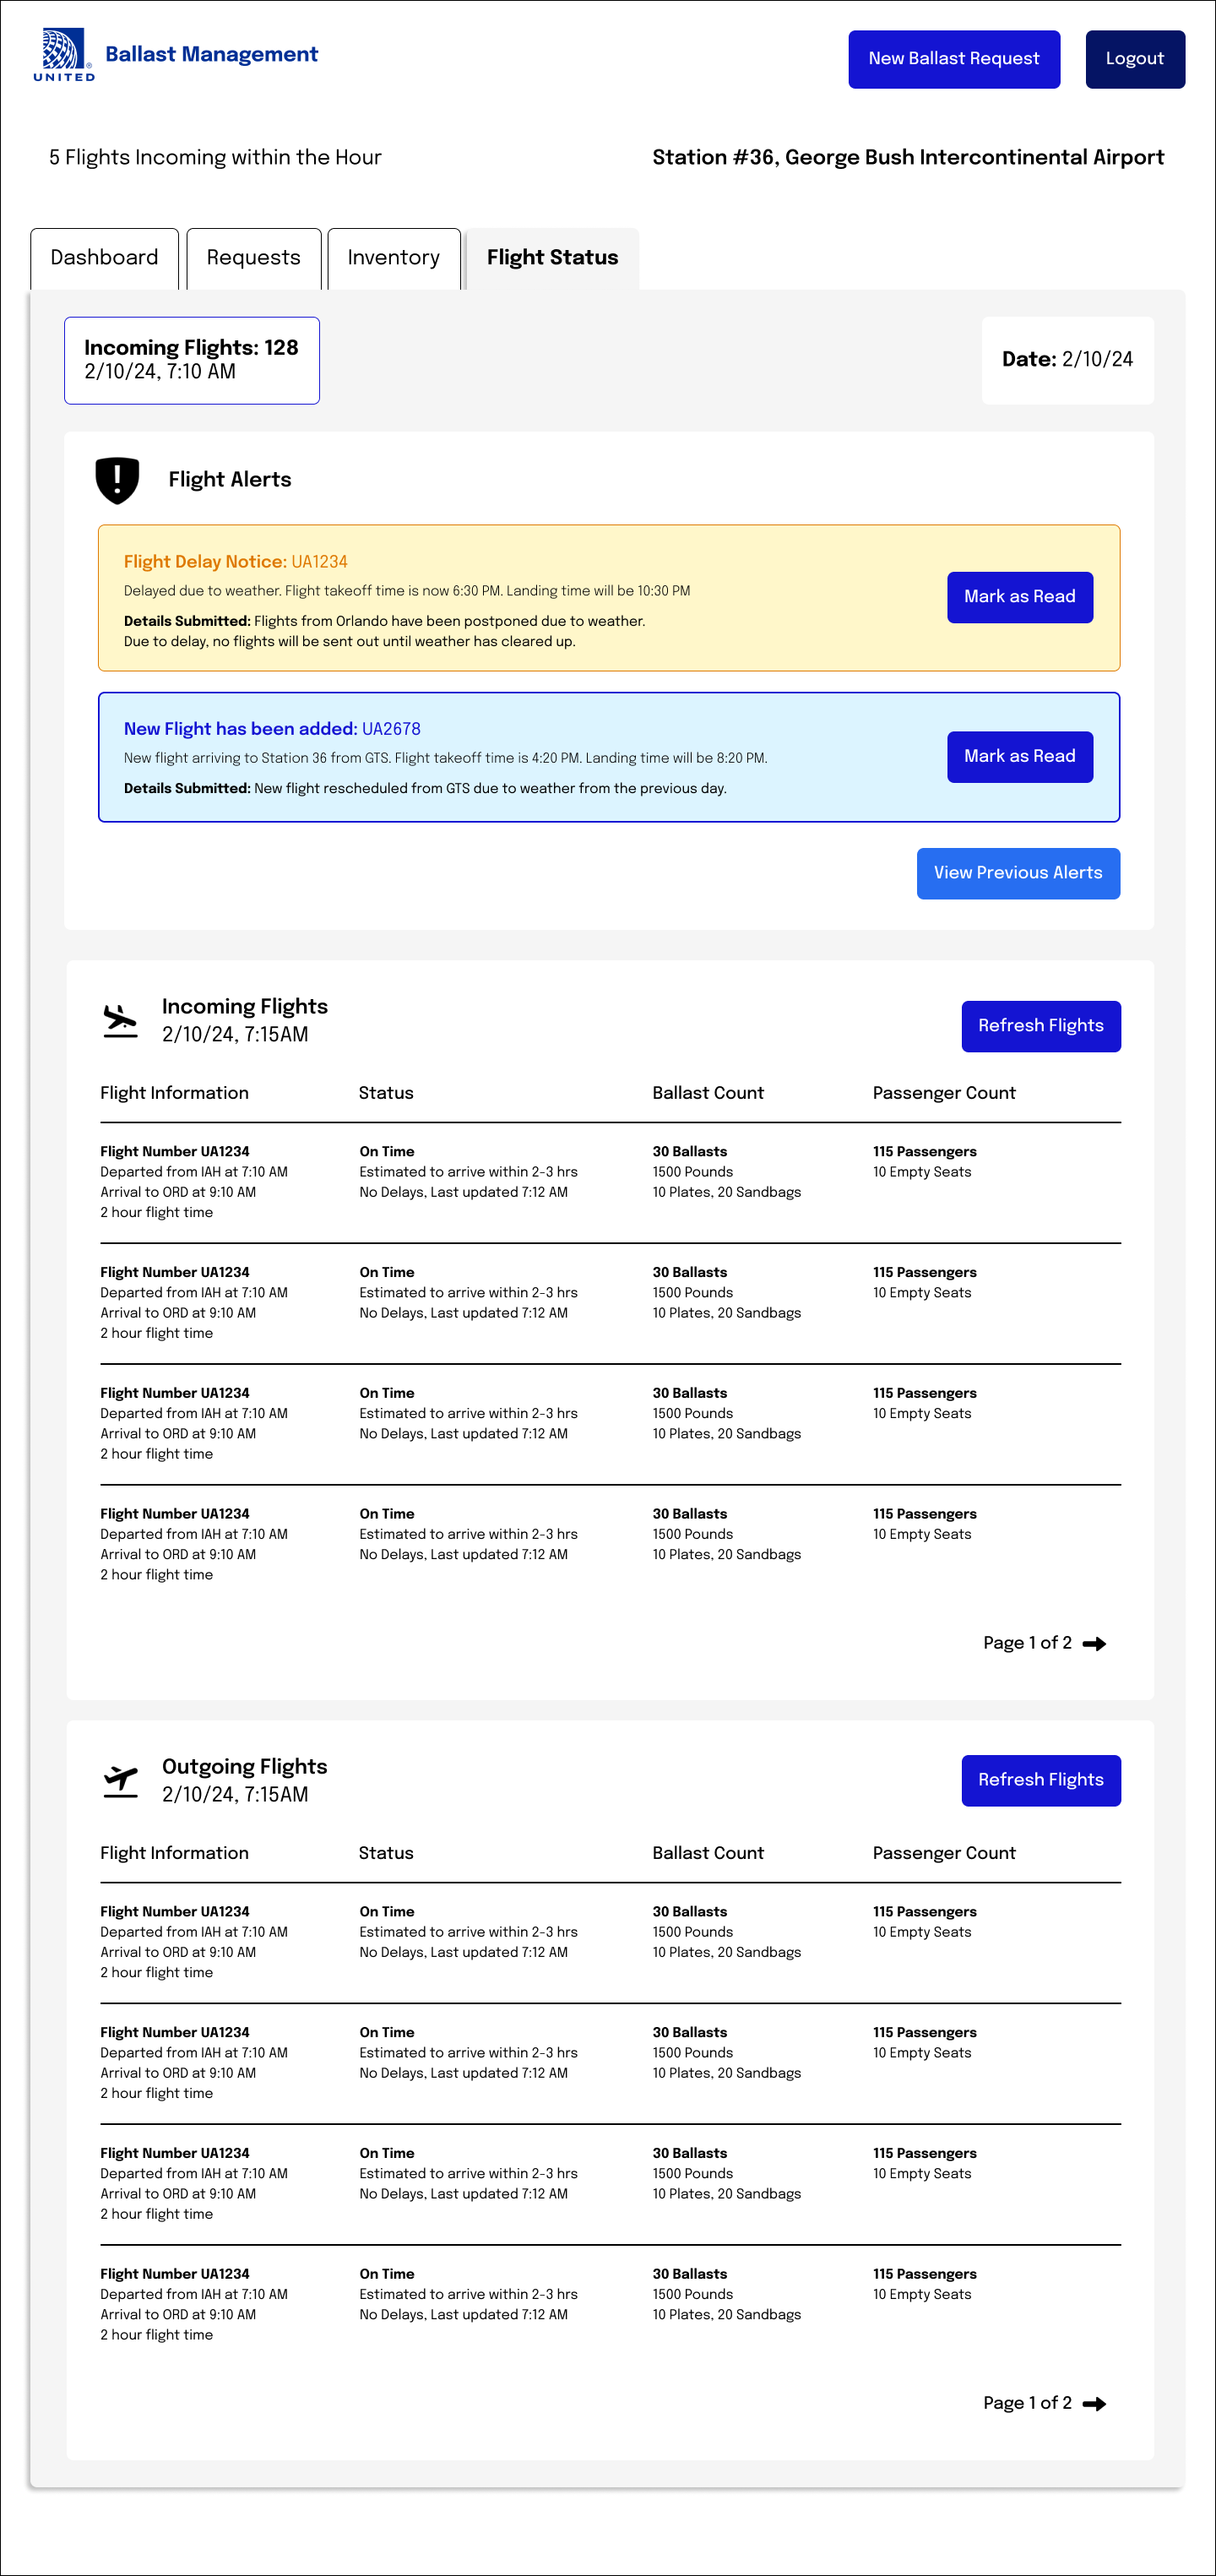Go to next page arrow in Outgoing Flights
Image resolution: width=1216 pixels, height=2576 pixels.
click(1094, 2403)
